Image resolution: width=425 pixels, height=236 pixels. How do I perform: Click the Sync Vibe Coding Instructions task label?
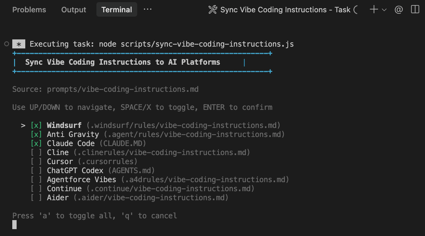285,10
